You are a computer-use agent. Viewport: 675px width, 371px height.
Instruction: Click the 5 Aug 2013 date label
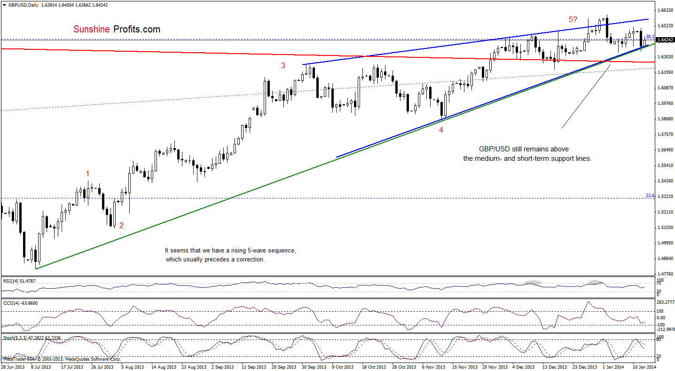(133, 366)
